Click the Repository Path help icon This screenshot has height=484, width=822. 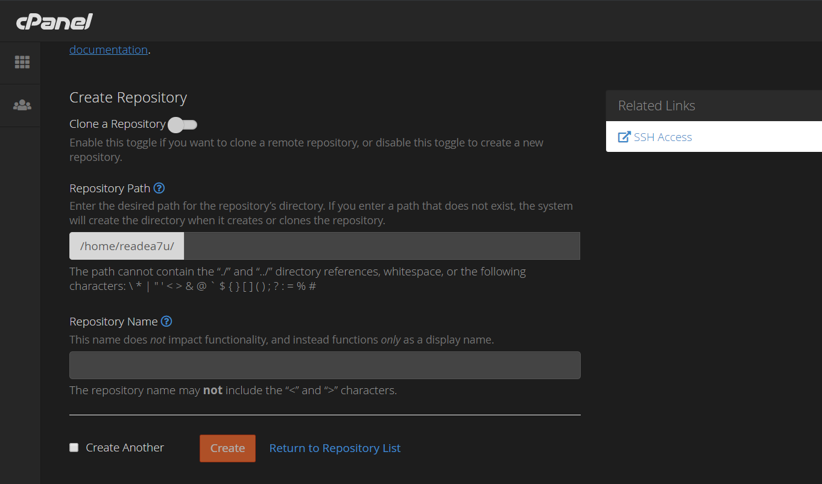point(159,188)
